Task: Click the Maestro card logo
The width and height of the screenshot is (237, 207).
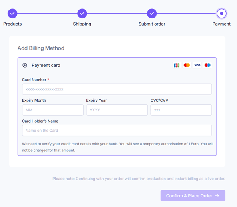Action: pyautogui.click(x=207, y=65)
